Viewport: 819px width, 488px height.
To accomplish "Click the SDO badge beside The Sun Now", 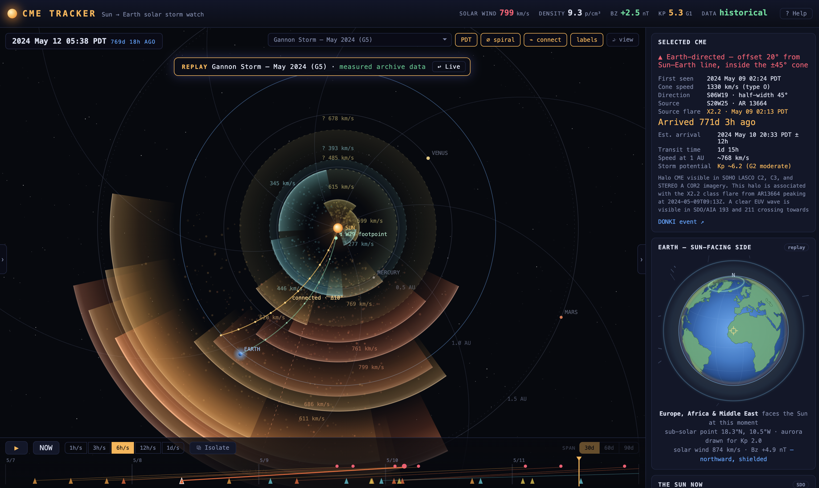I will point(801,484).
